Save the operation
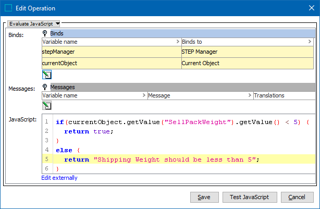 [x=204, y=197]
